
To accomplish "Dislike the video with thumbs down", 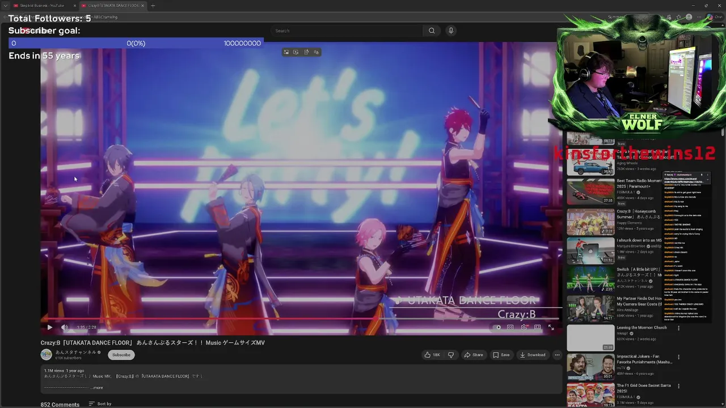I will 451,355.
